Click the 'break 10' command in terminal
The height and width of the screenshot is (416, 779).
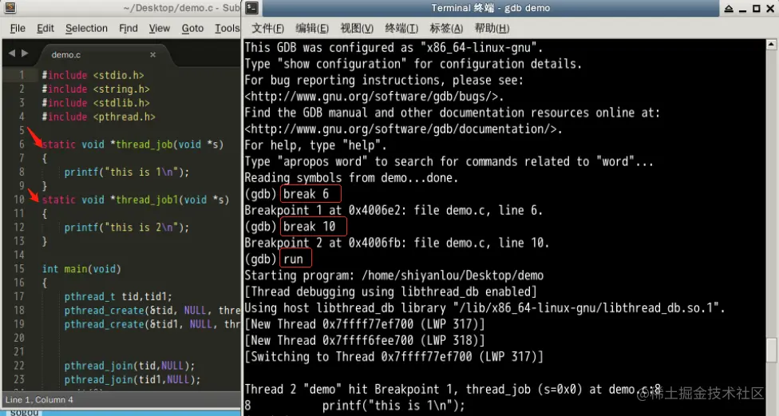[x=310, y=227]
